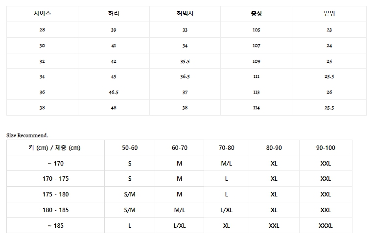
Task: Select the 50-60 weight column header
Action: (130, 147)
